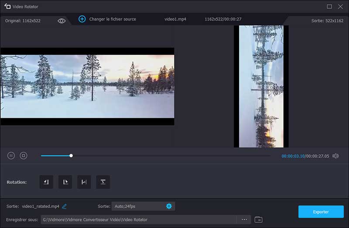The height and width of the screenshot is (228, 349).
Task: Click the video1.mp4 file name
Action: click(x=175, y=19)
